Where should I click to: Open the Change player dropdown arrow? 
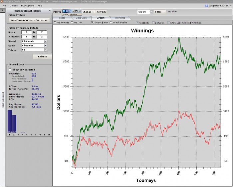(94, 12)
